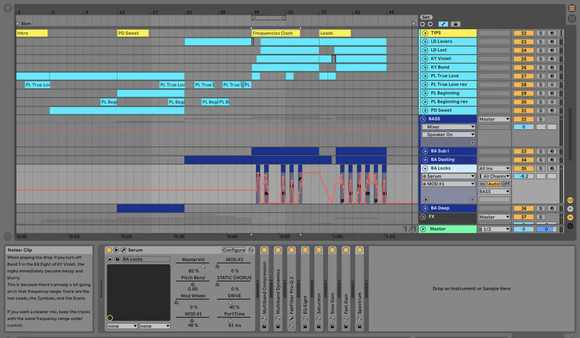Enable track 30 PL Beginning rev activator
This screenshot has height=338, width=580.
click(x=523, y=102)
